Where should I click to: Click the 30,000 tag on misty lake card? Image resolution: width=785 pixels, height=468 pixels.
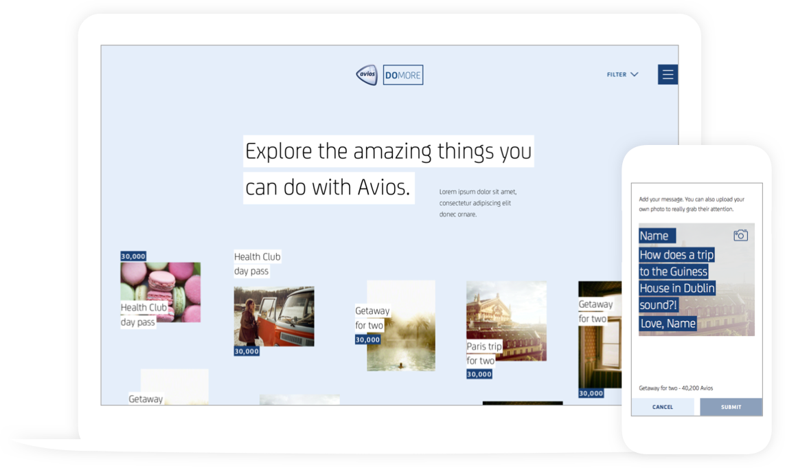(367, 339)
